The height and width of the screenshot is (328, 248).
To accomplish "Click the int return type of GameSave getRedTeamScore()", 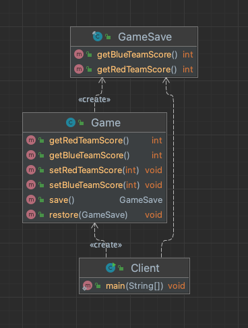I will pyautogui.click(x=188, y=70).
